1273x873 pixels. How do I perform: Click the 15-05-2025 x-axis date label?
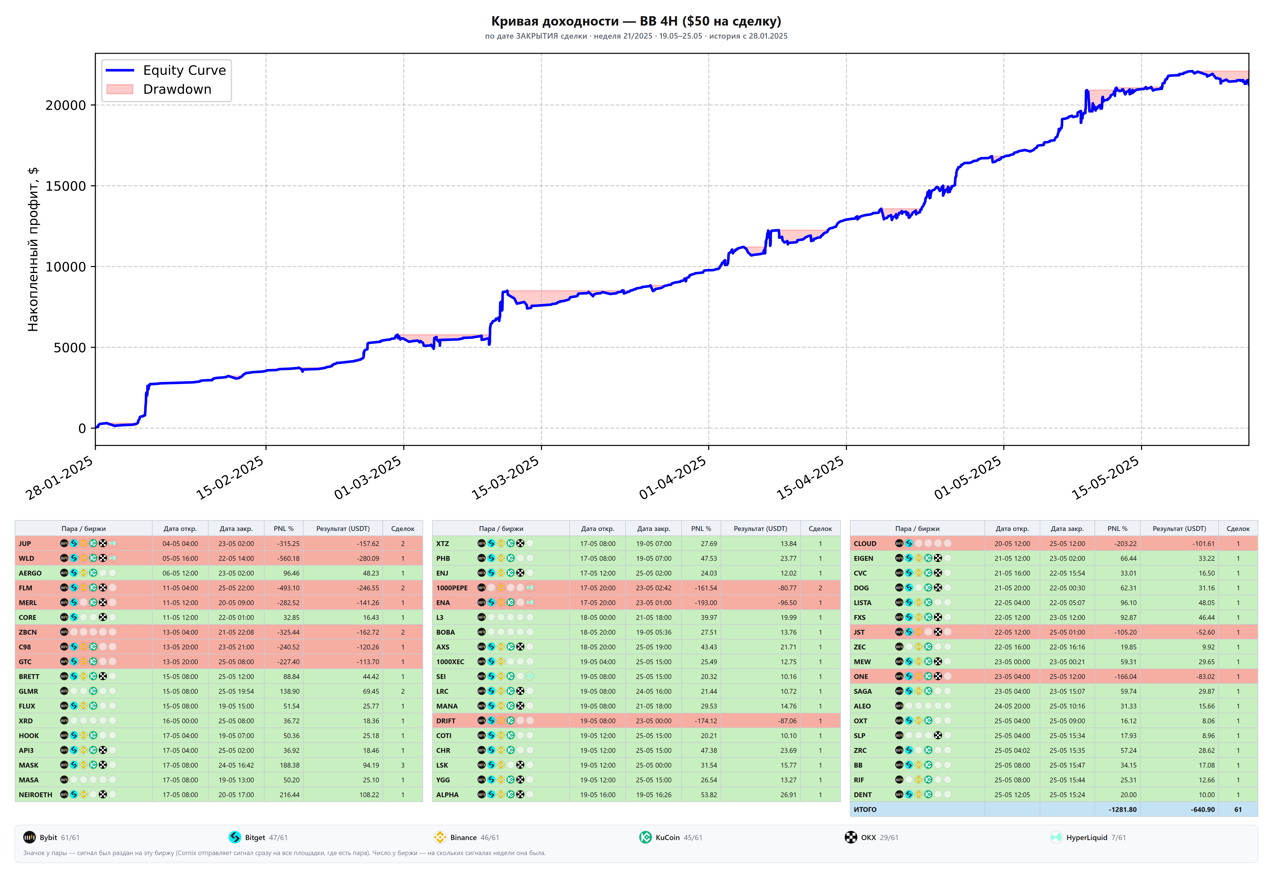point(1105,478)
